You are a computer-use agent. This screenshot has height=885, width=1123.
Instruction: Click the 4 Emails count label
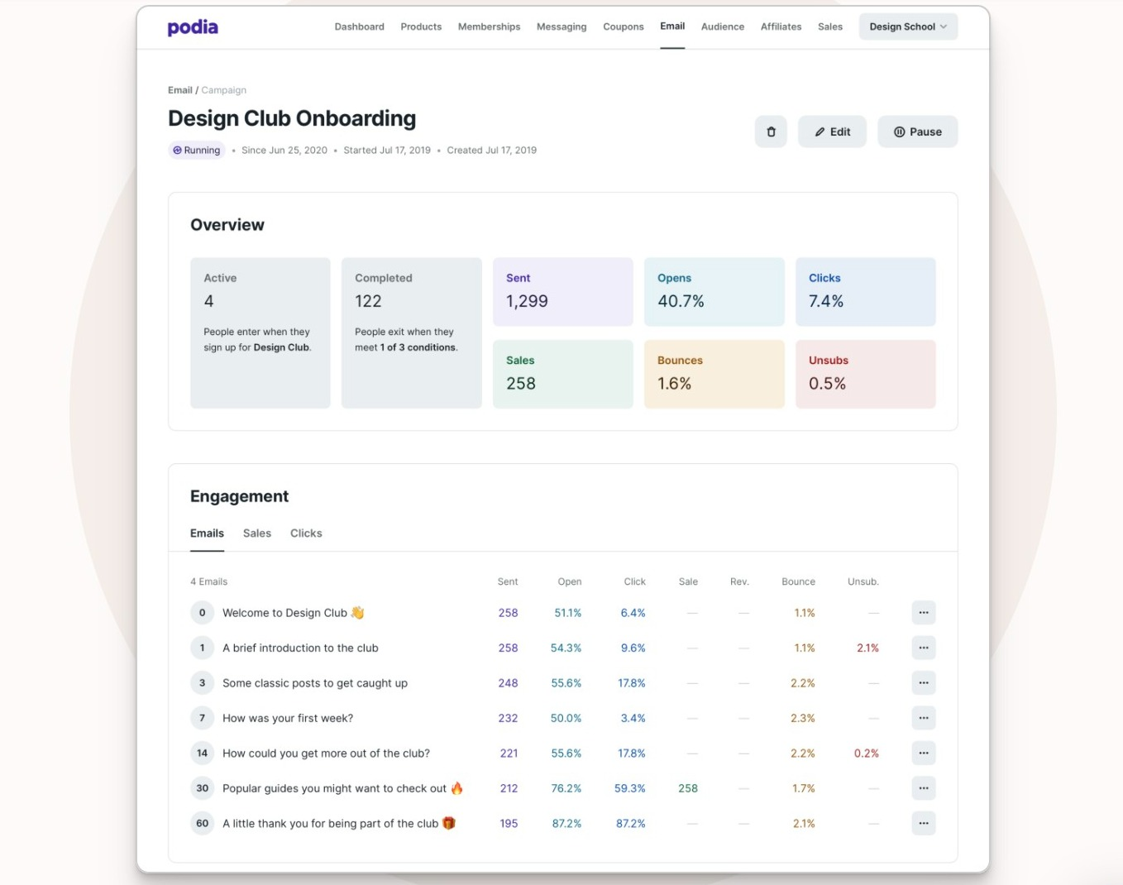pos(208,581)
